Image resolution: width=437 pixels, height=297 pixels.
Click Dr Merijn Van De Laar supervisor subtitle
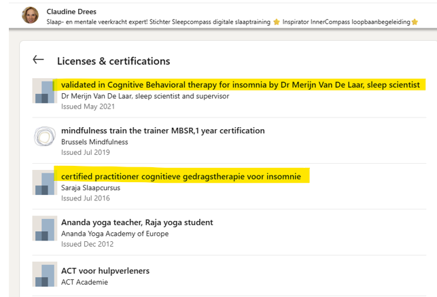coord(145,96)
